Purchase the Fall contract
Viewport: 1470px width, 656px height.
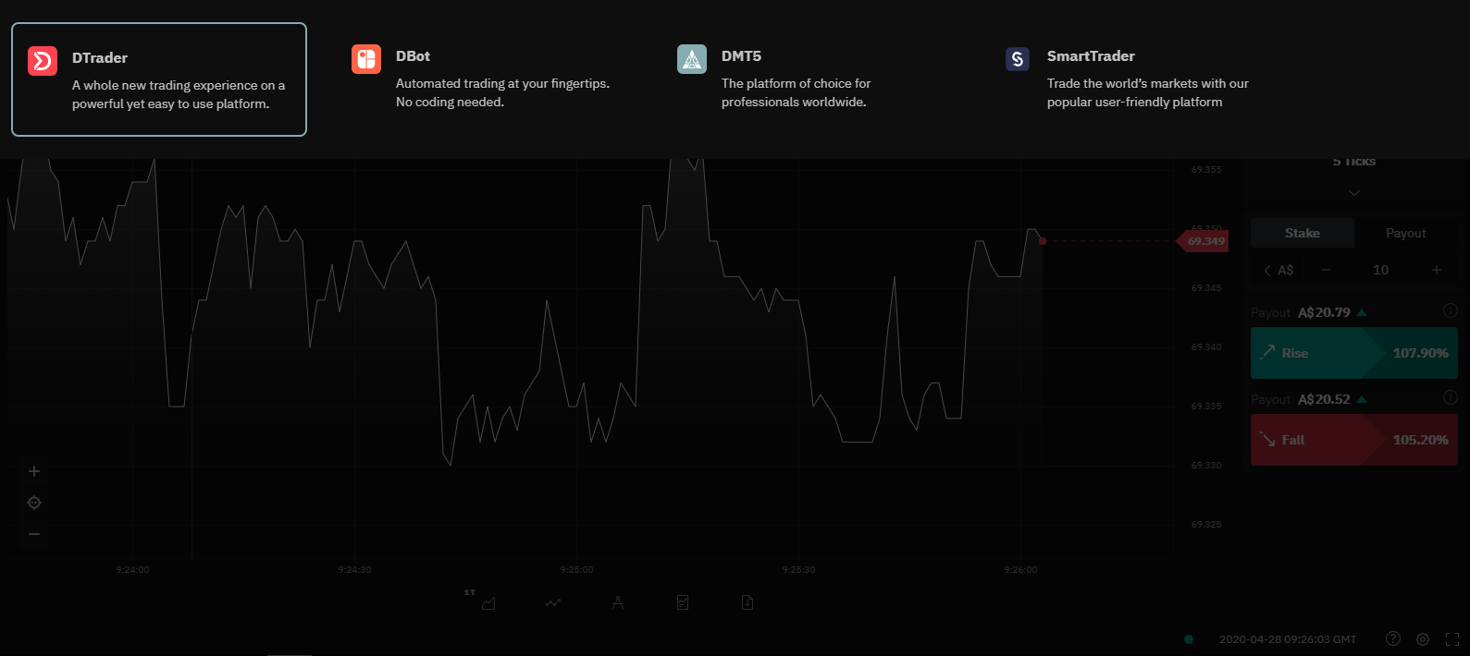(1353, 440)
